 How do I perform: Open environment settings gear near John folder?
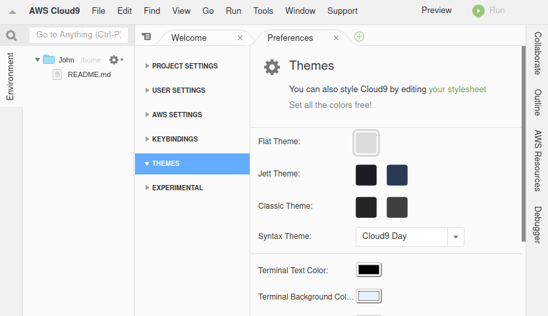tap(116, 60)
